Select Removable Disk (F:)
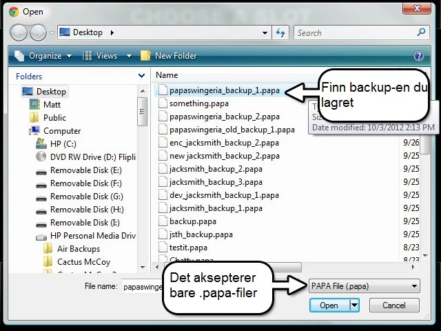 click(79, 183)
